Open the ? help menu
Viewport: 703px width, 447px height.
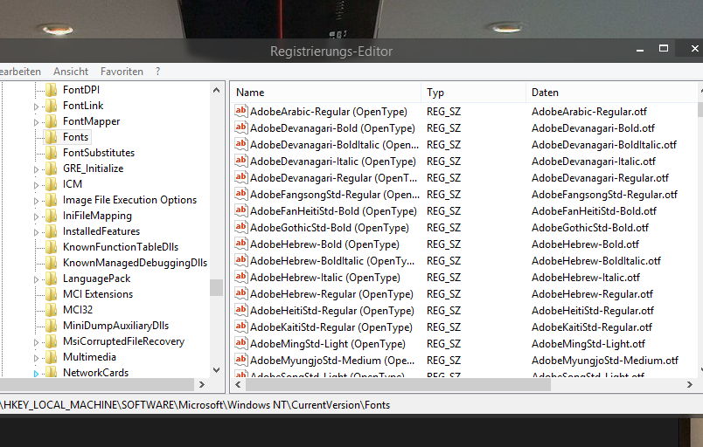click(157, 71)
